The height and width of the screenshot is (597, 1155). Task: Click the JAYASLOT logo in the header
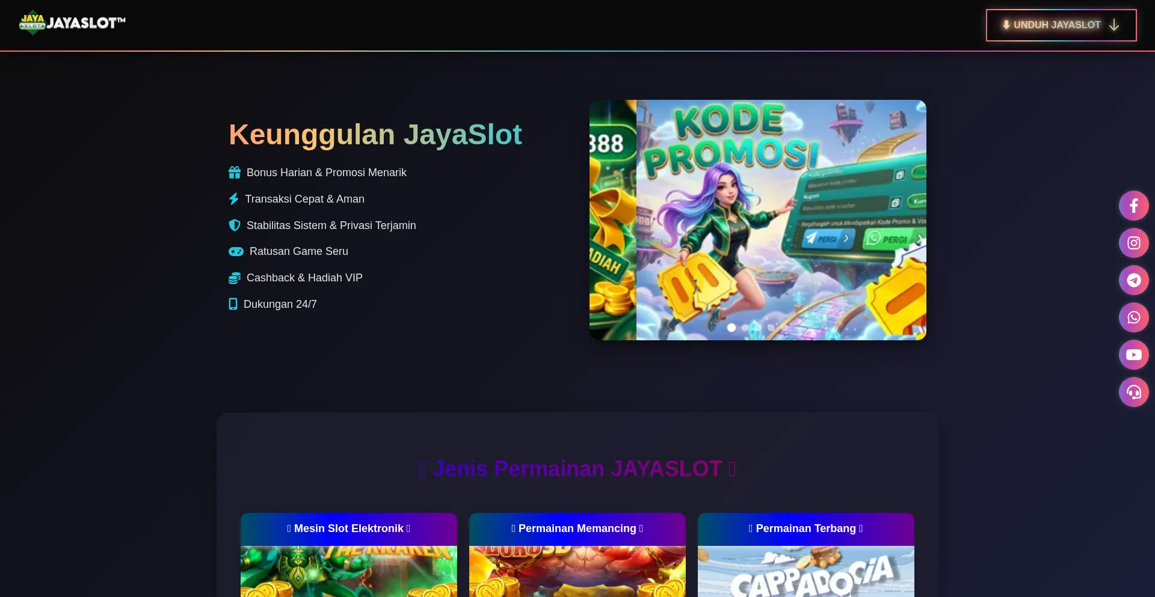pos(72,23)
